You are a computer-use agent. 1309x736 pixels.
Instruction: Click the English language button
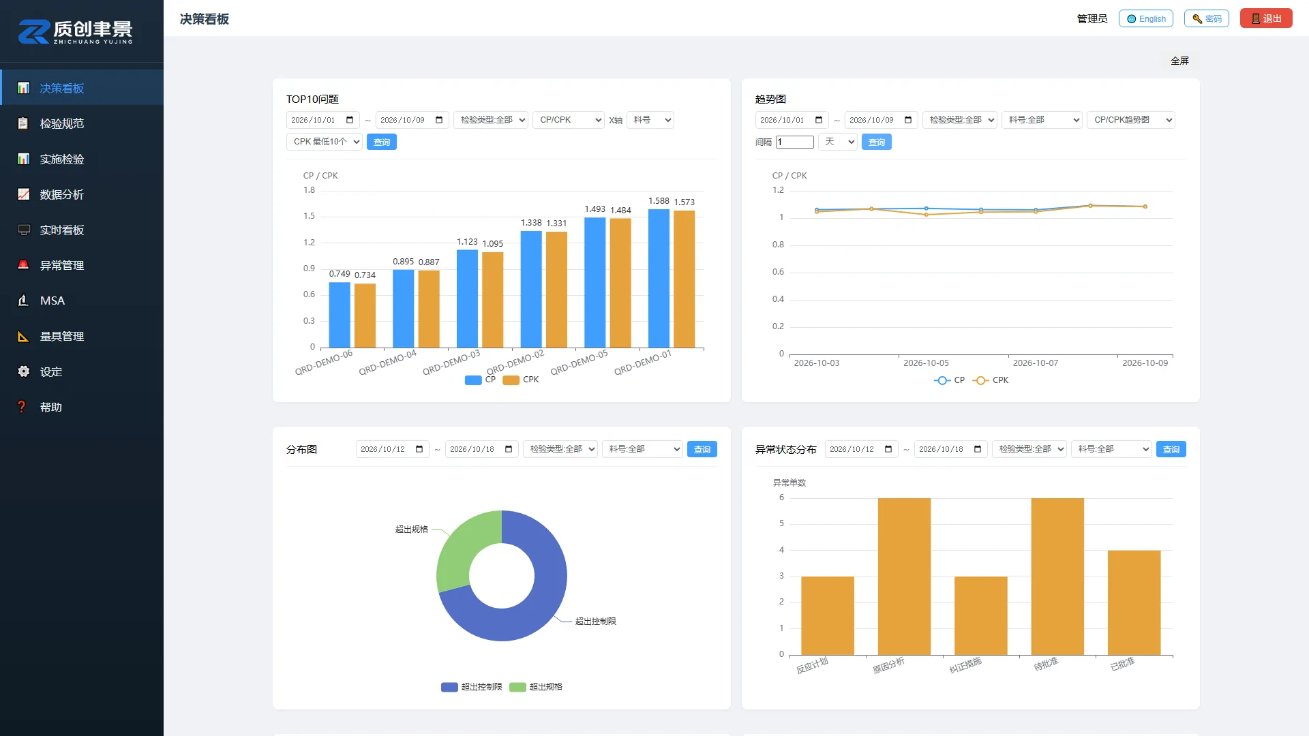pos(1146,18)
